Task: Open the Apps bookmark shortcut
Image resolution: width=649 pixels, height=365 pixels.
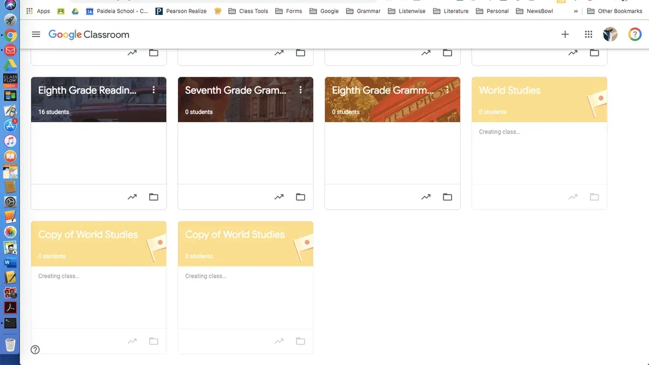Action: click(x=38, y=11)
